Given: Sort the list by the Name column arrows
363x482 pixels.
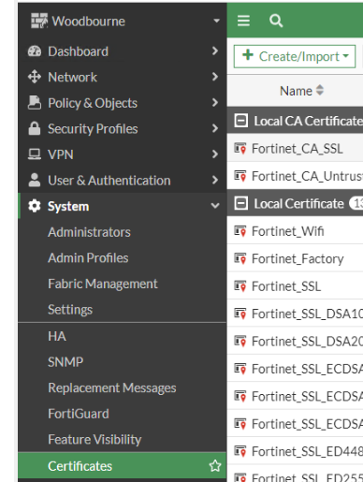Looking at the screenshot, I should pyautogui.click(x=320, y=91).
